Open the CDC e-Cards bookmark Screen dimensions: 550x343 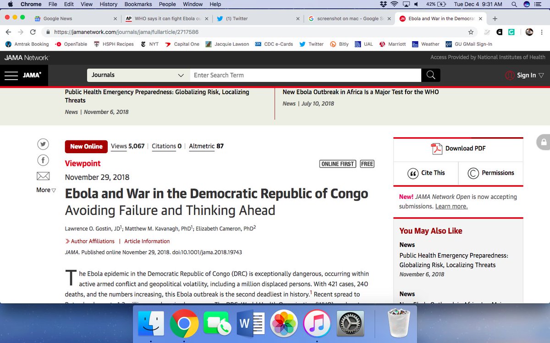click(x=274, y=44)
